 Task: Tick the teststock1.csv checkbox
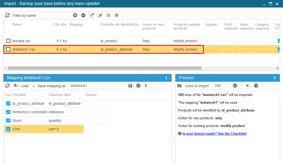pyautogui.click(x=8, y=49)
